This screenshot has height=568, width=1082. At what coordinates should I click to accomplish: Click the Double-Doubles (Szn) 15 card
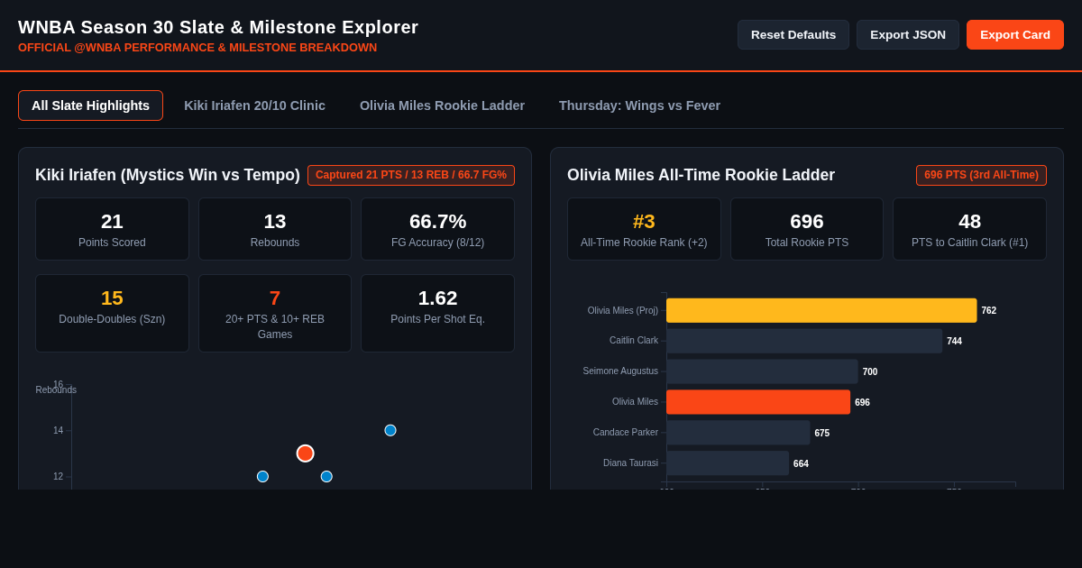click(x=112, y=313)
